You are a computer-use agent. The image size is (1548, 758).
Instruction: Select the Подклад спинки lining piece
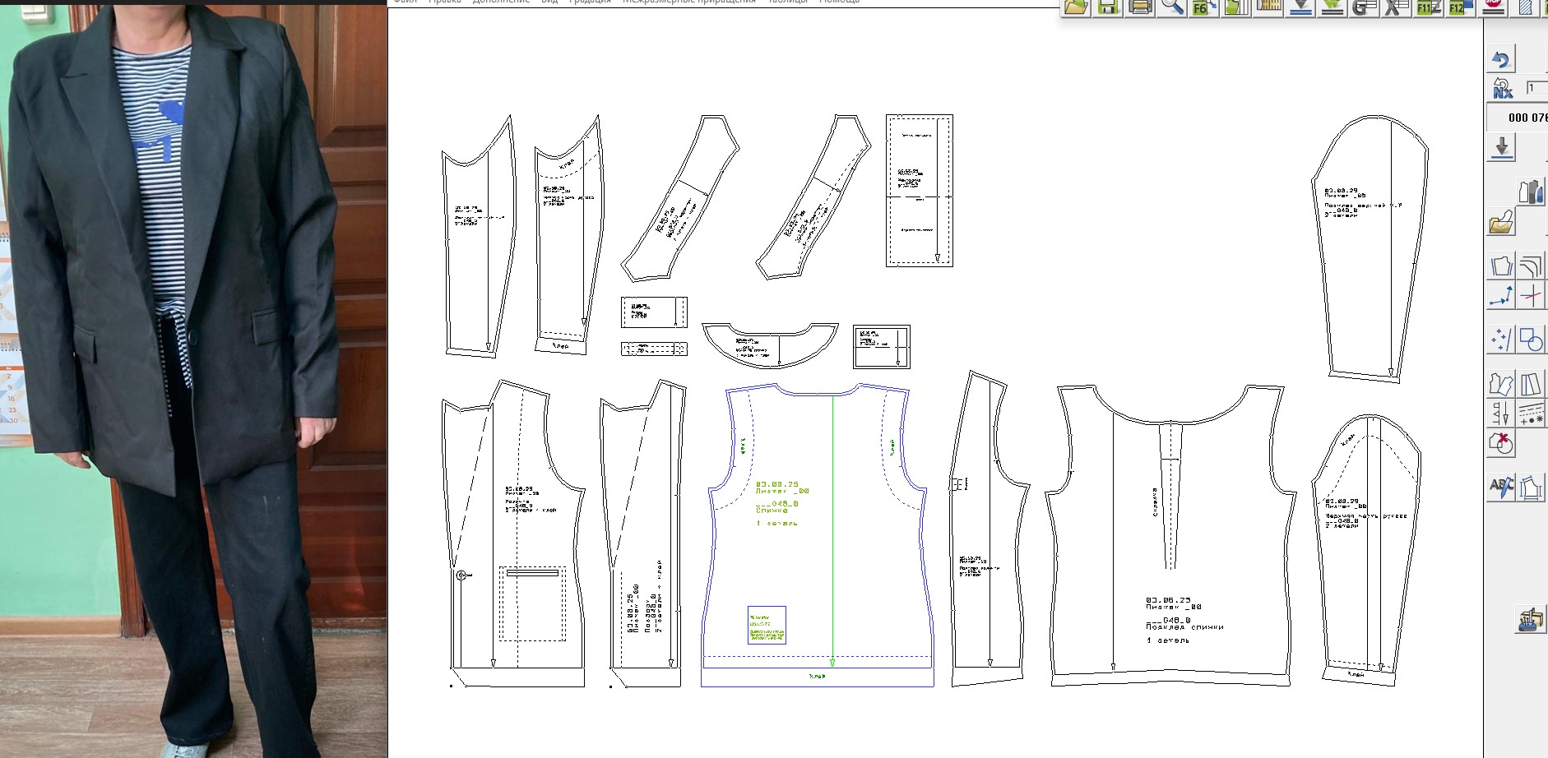[1170, 534]
